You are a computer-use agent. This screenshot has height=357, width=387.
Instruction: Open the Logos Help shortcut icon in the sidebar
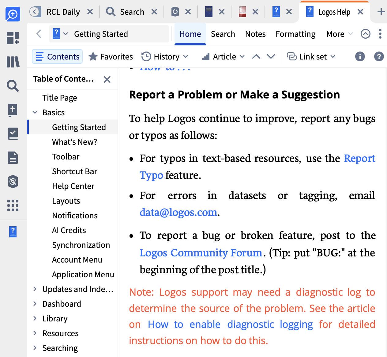(13, 232)
